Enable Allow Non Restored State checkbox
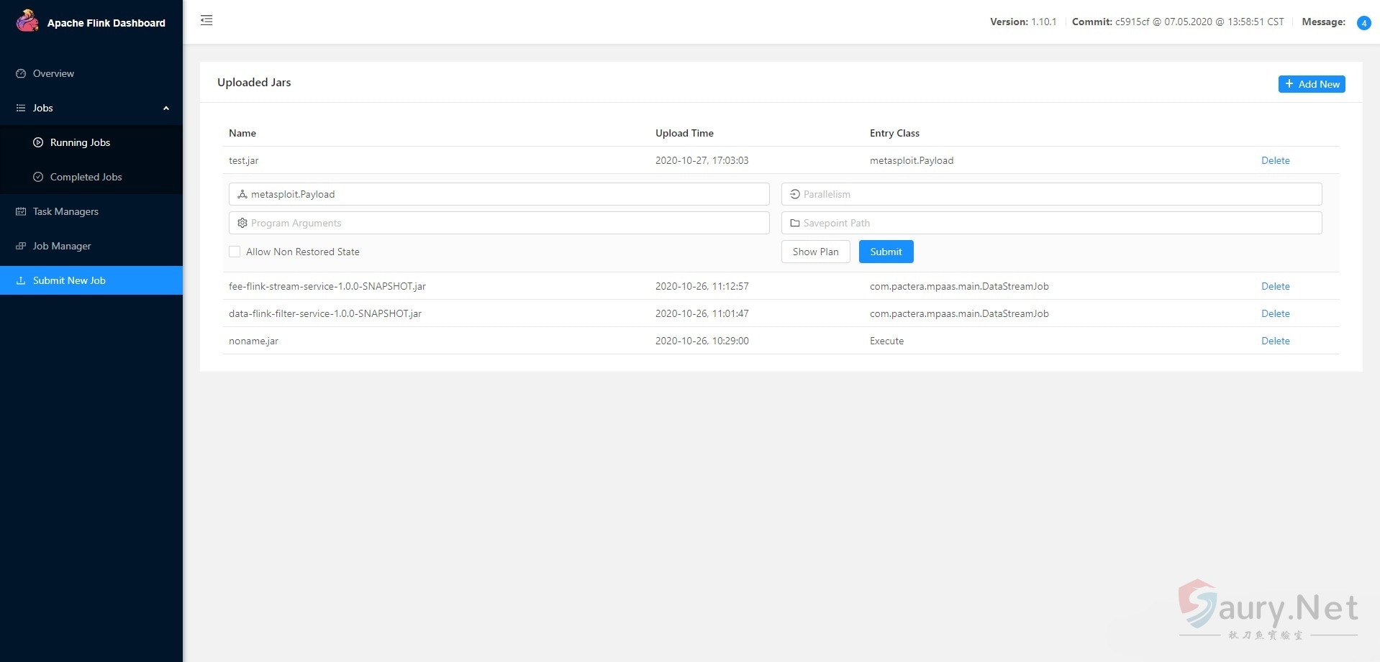 point(235,252)
